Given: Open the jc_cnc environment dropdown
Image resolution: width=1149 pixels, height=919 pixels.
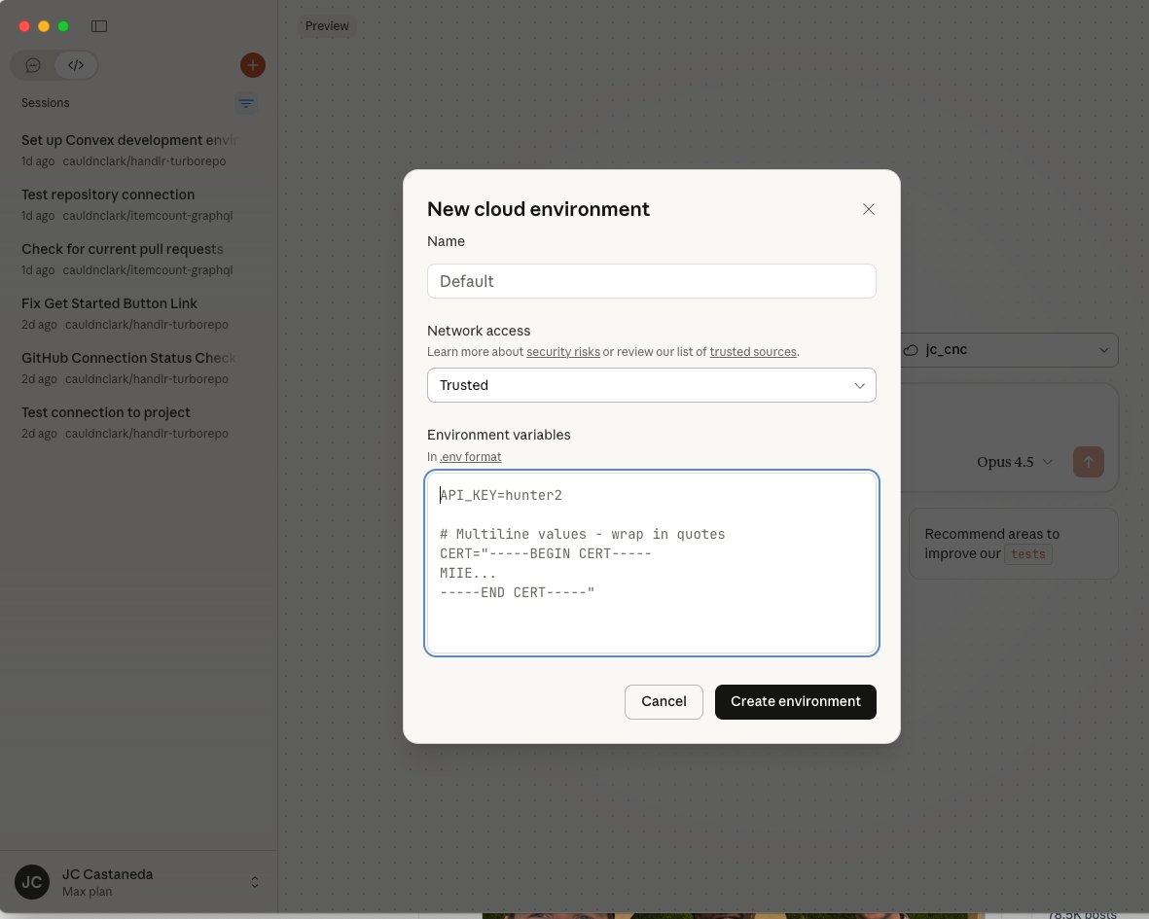Looking at the screenshot, I should click(x=1009, y=350).
